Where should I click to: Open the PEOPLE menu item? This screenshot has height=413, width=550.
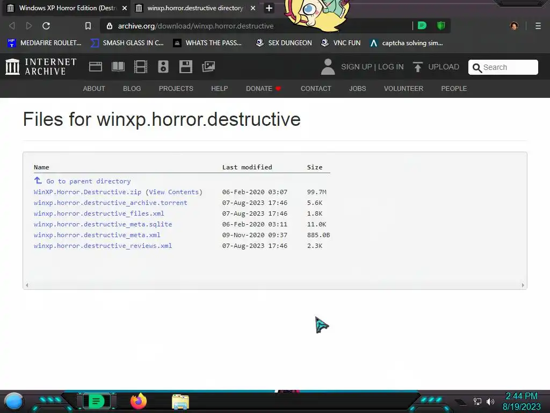(x=454, y=89)
